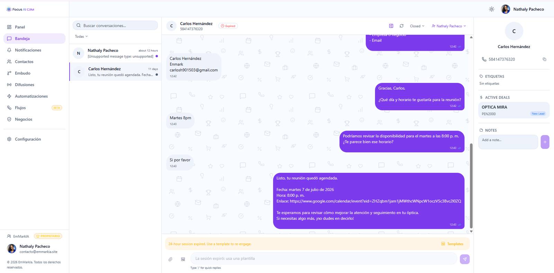
Task: Toggle the contact side panel icon
Action: [x=391, y=26]
